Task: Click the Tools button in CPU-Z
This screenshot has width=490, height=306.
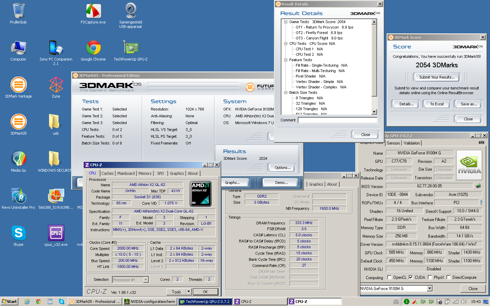Action: pyautogui.click(x=176, y=292)
